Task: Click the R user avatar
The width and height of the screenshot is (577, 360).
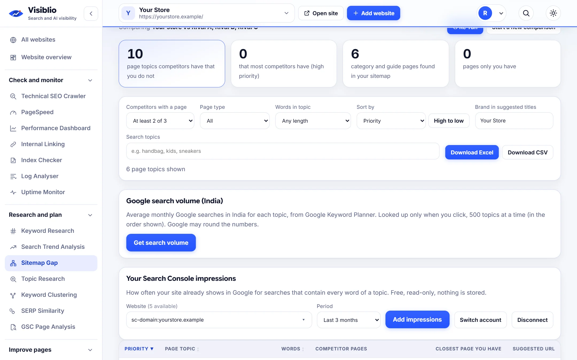Action: coord(485,13)
